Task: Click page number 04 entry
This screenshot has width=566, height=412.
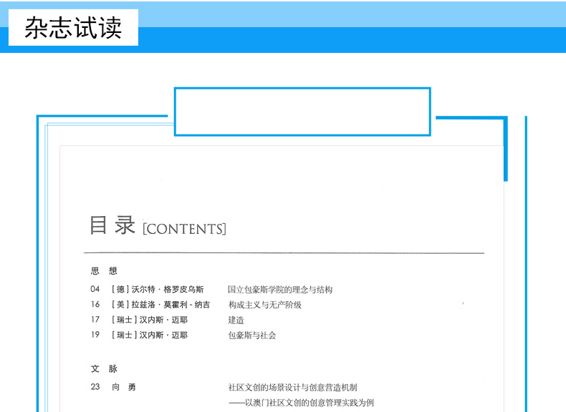Action: pyautogui.click(x=95, y=290)
